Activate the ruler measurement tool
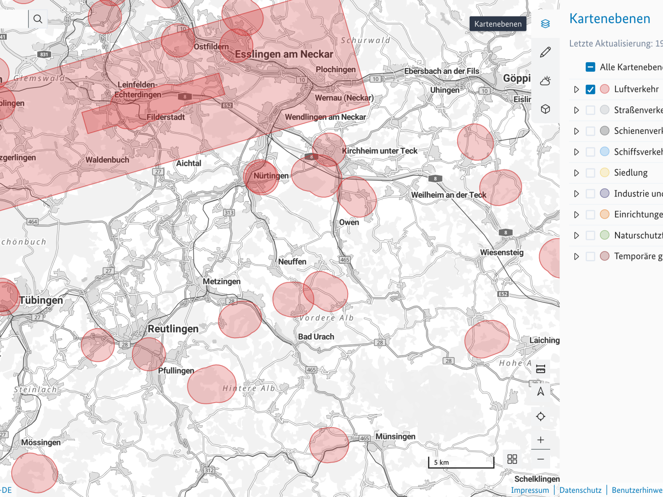The height and width of the screenshot is (497, 663). (x=541, y=369)
